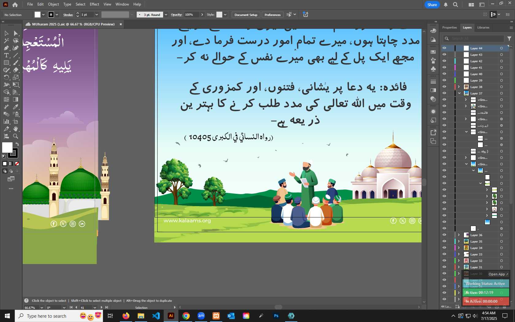Click the large white Fill swatch in toolbar
515x322 pixels.
tap(7, 148)
